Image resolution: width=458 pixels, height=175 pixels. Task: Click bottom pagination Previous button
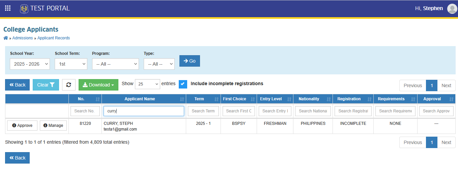[x=413, y=142]
